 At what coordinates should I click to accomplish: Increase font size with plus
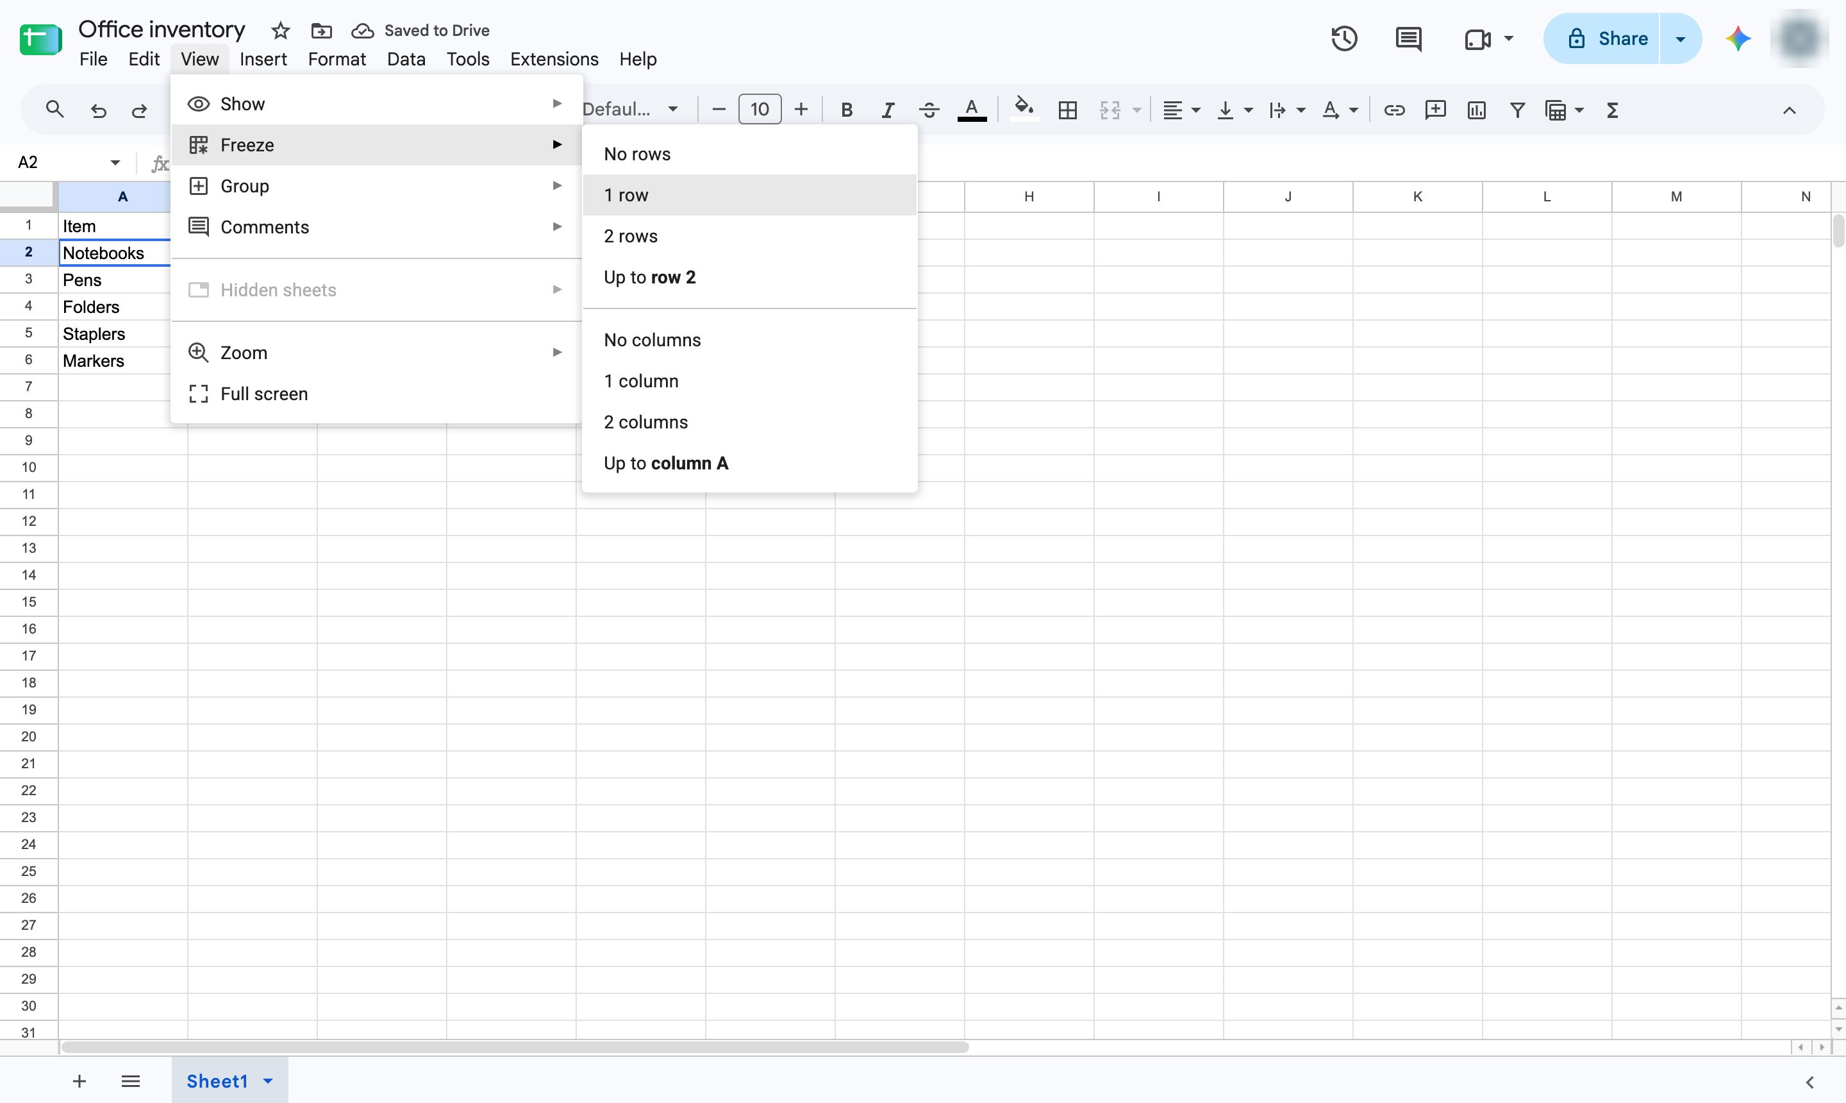pos(800,110)
